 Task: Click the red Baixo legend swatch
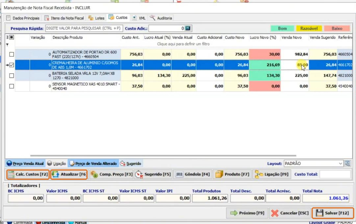pos(337,28)
